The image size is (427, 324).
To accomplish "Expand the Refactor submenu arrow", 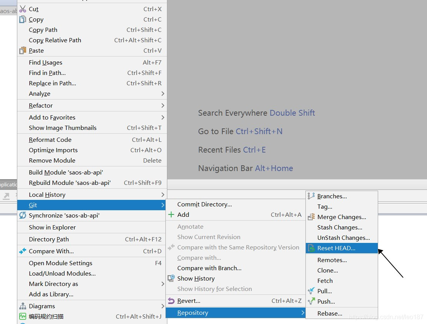I will 163,106.
